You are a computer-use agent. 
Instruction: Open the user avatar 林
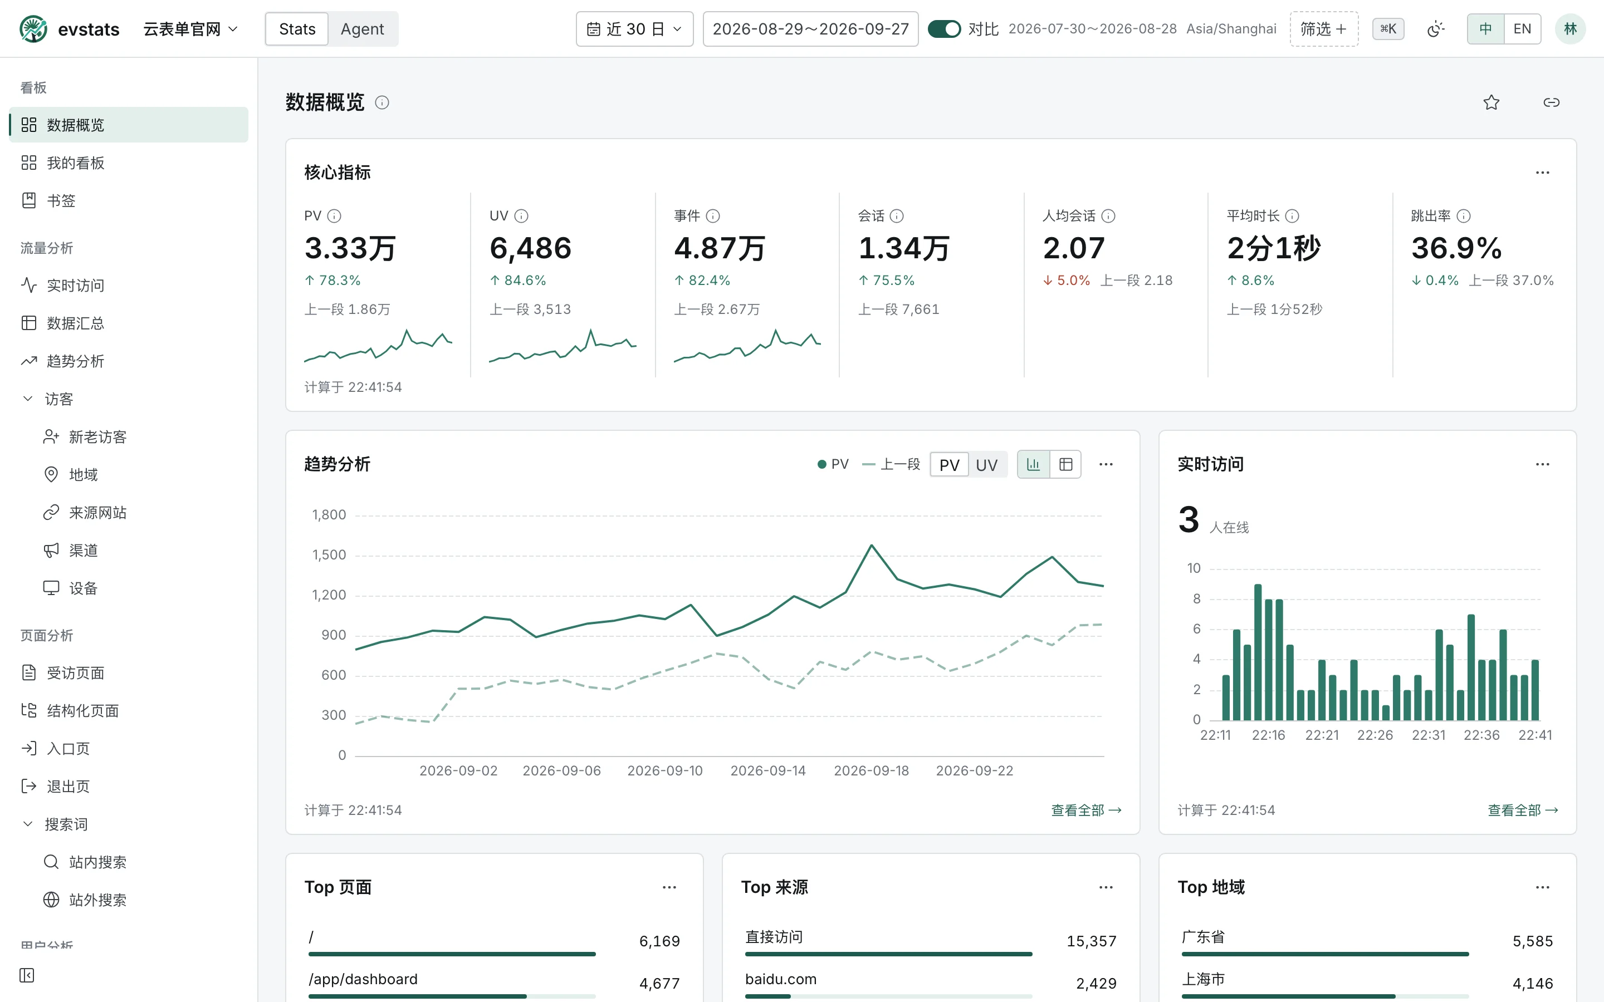click(1570, 29)
